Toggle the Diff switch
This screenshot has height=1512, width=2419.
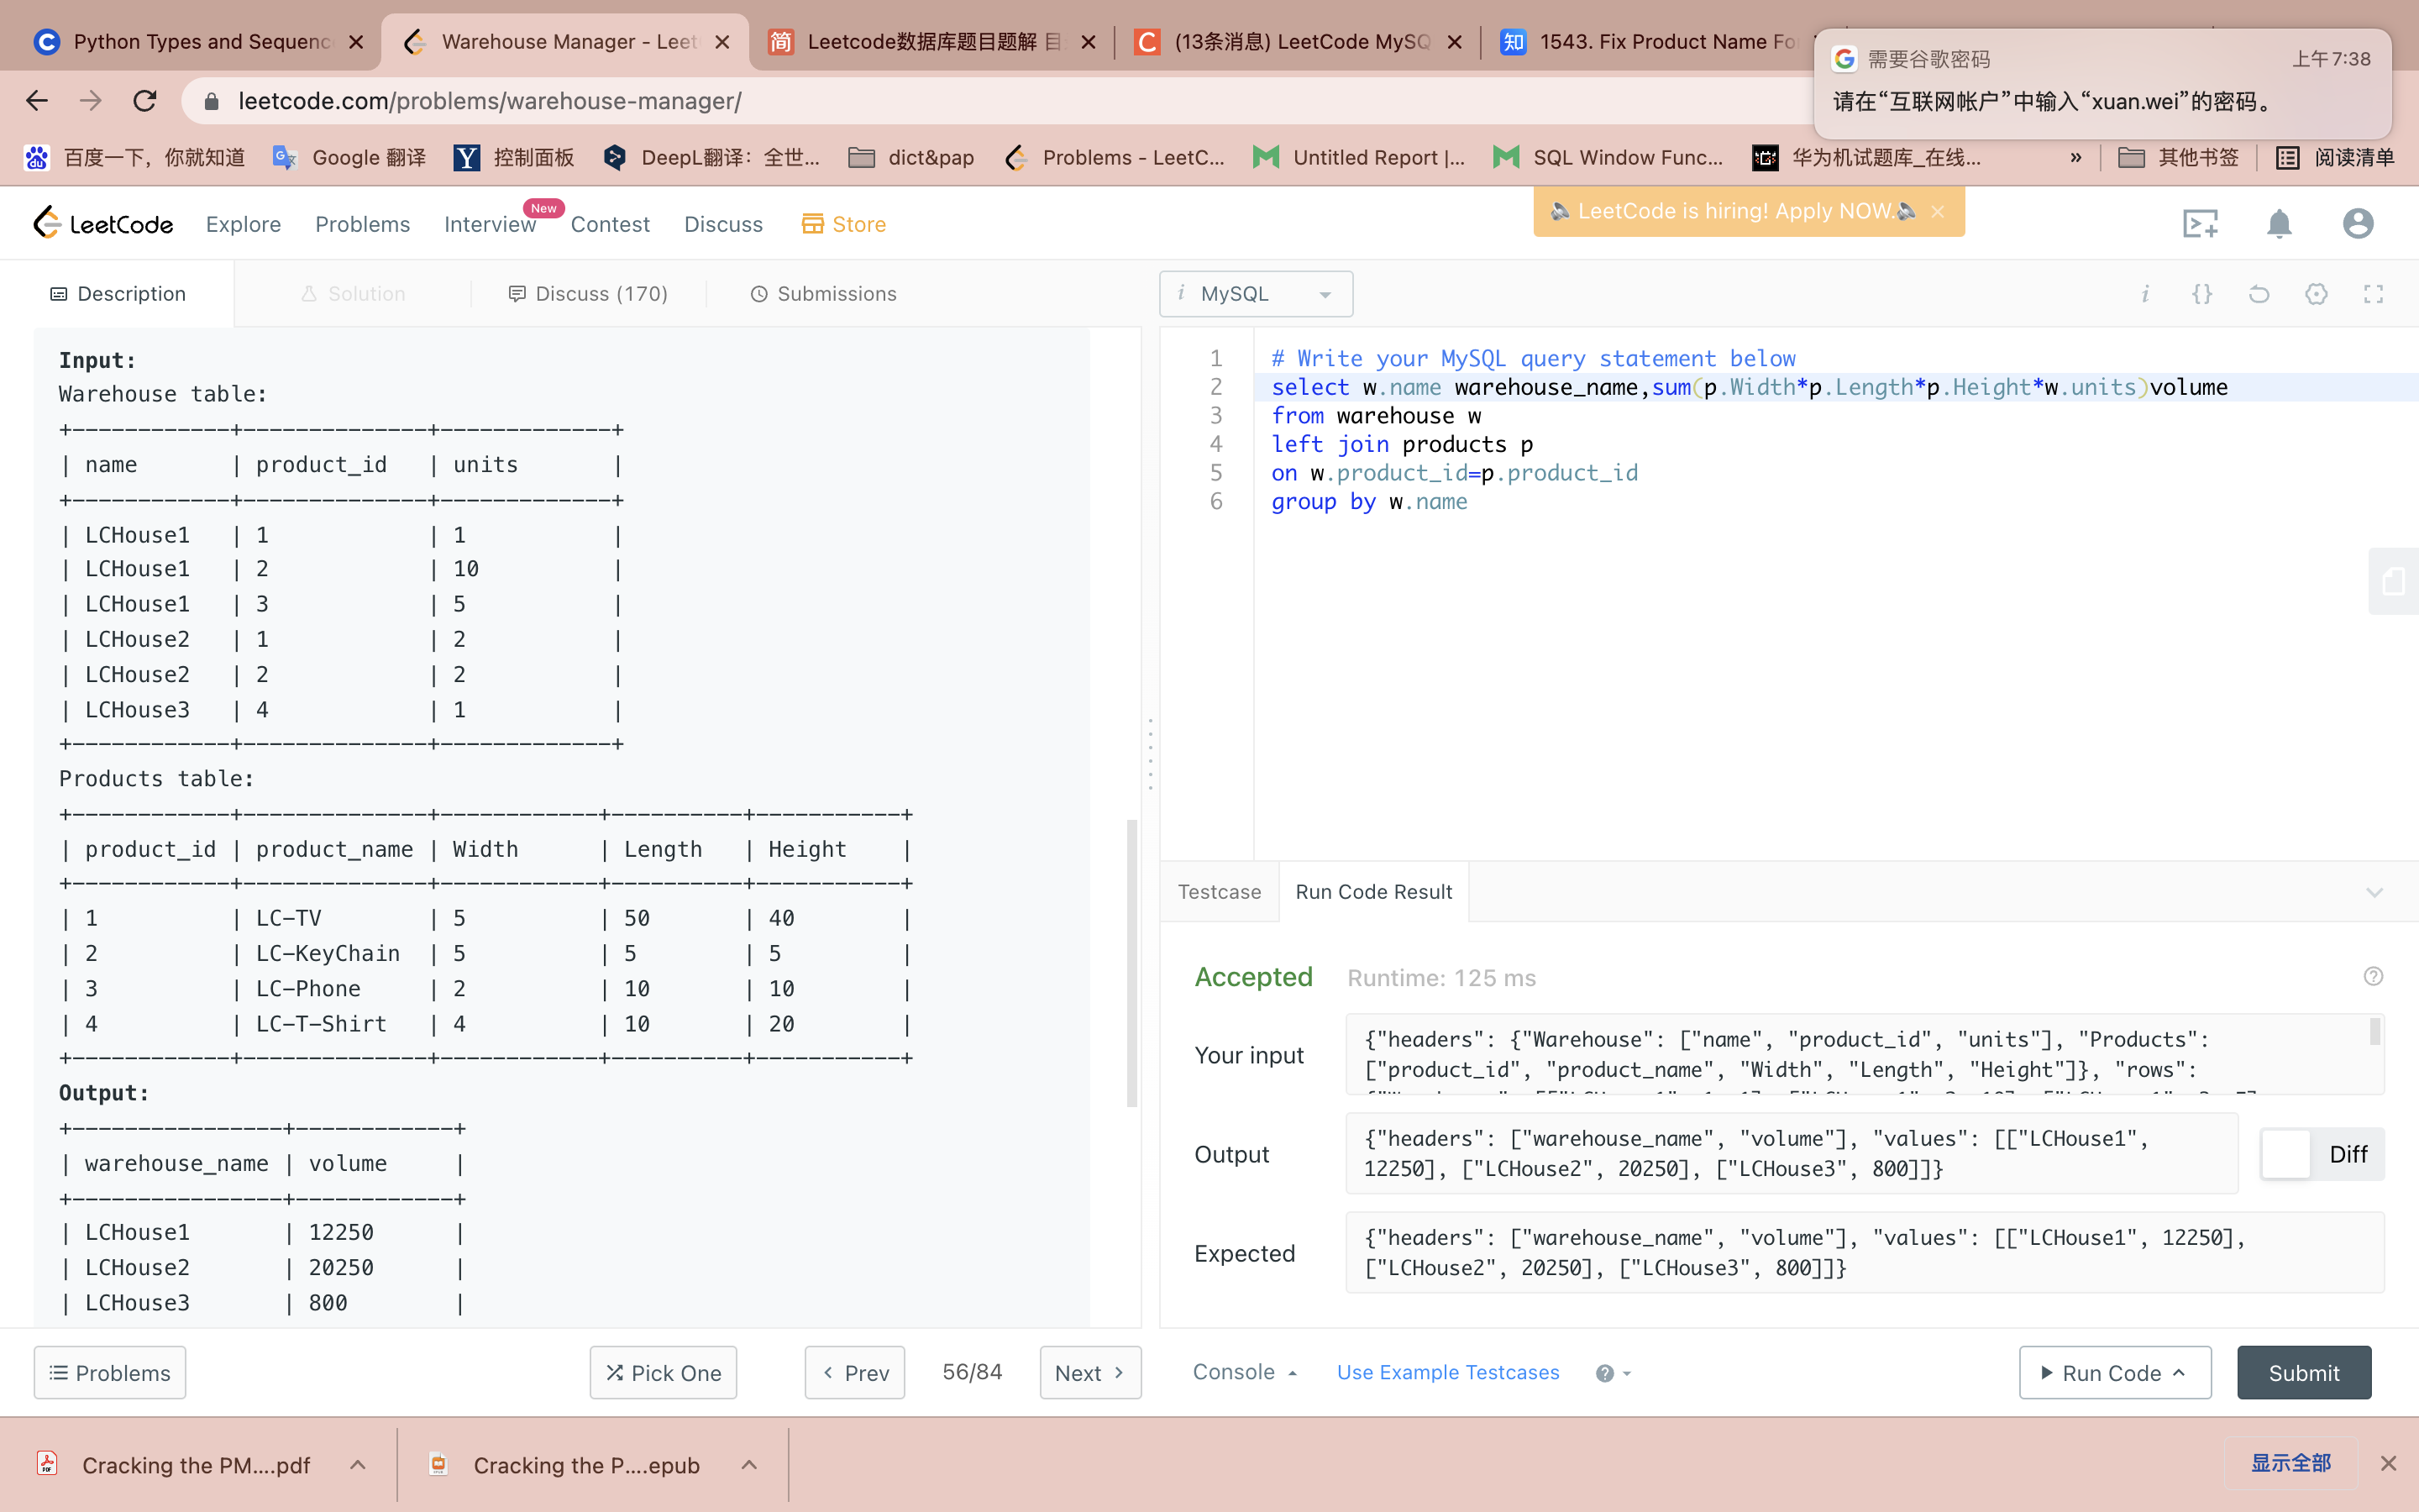(x=2287, y=1154)
